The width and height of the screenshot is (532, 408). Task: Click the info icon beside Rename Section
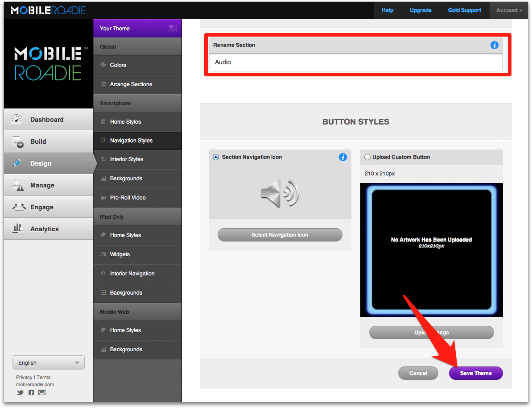point(494,45)
